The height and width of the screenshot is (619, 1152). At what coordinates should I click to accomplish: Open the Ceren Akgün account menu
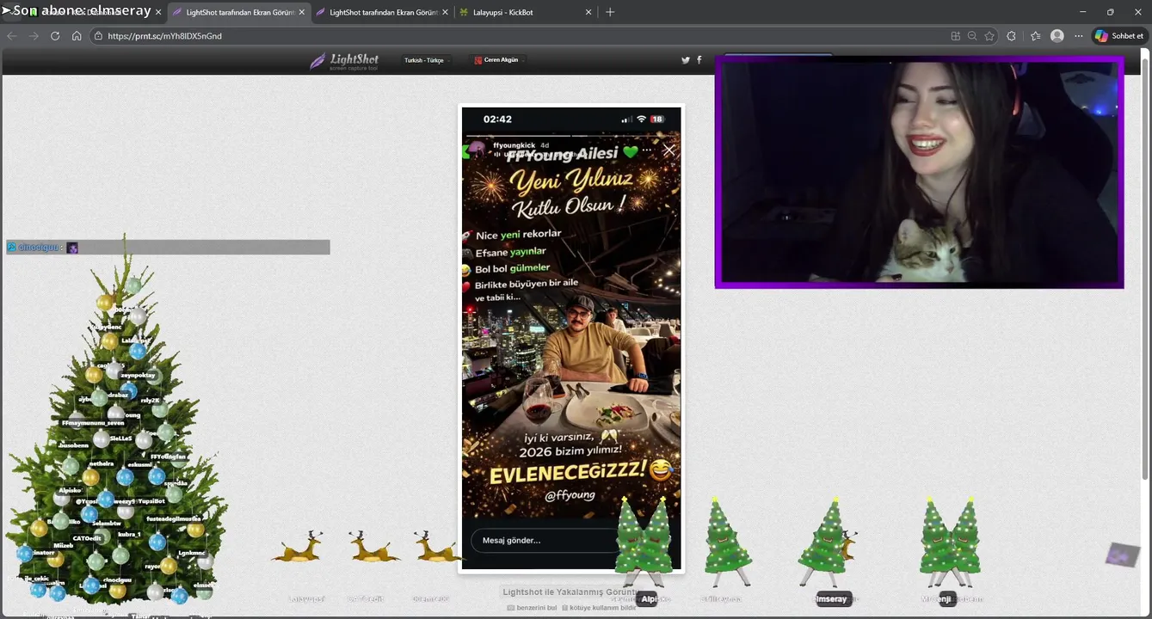[x=498, y=60]
